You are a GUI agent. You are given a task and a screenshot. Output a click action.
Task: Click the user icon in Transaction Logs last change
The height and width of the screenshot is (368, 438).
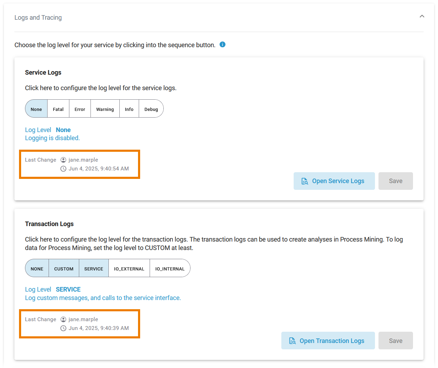click(x=63, y=319)
